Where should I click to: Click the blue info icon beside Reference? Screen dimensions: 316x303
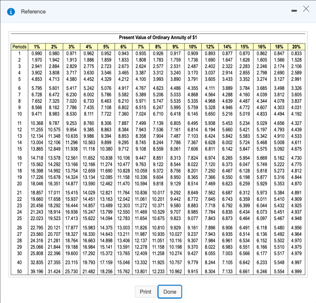click(11, 11)
